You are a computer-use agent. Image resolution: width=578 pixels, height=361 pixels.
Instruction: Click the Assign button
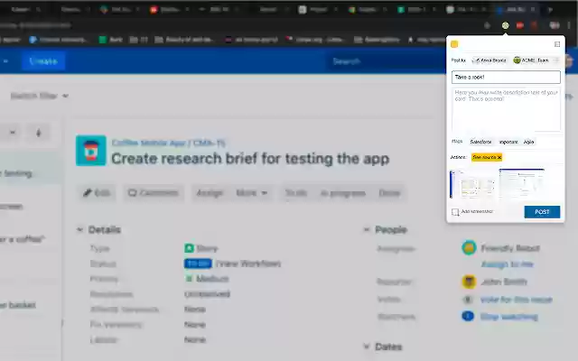click(210, 193)
